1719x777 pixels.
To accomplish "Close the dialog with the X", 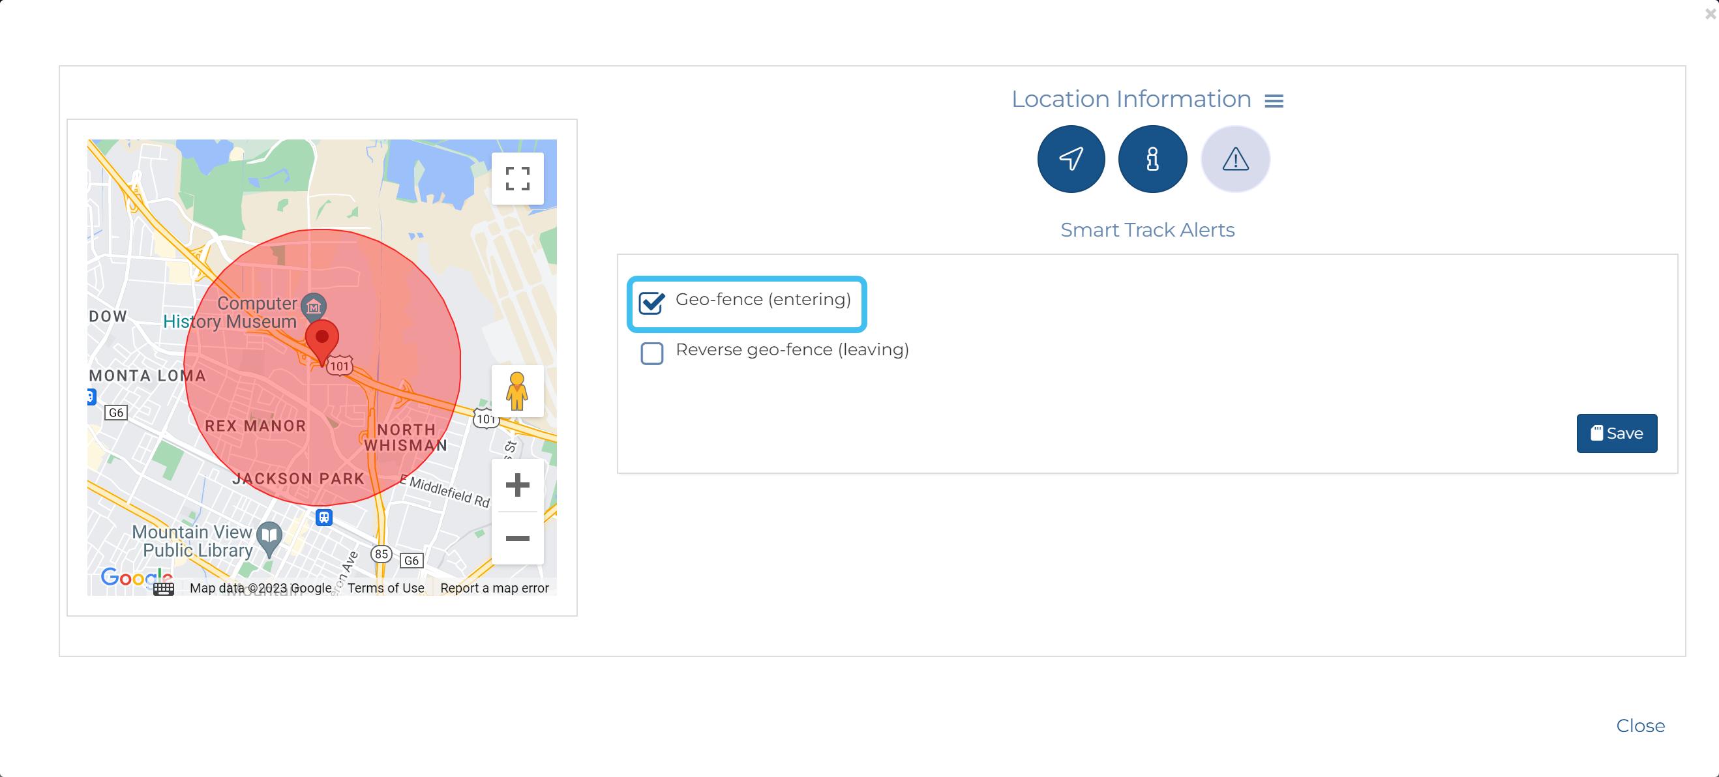I will click(x=1711, y=12).
